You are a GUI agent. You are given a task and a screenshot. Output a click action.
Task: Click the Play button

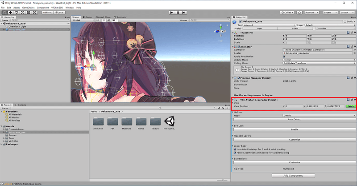point(172,12)
